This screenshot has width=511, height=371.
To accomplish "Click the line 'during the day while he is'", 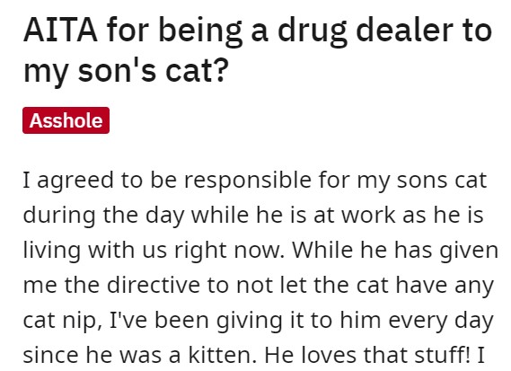I will coord(253,216).
